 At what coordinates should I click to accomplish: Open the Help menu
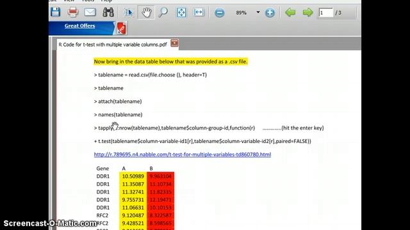(x=106, y=1)
